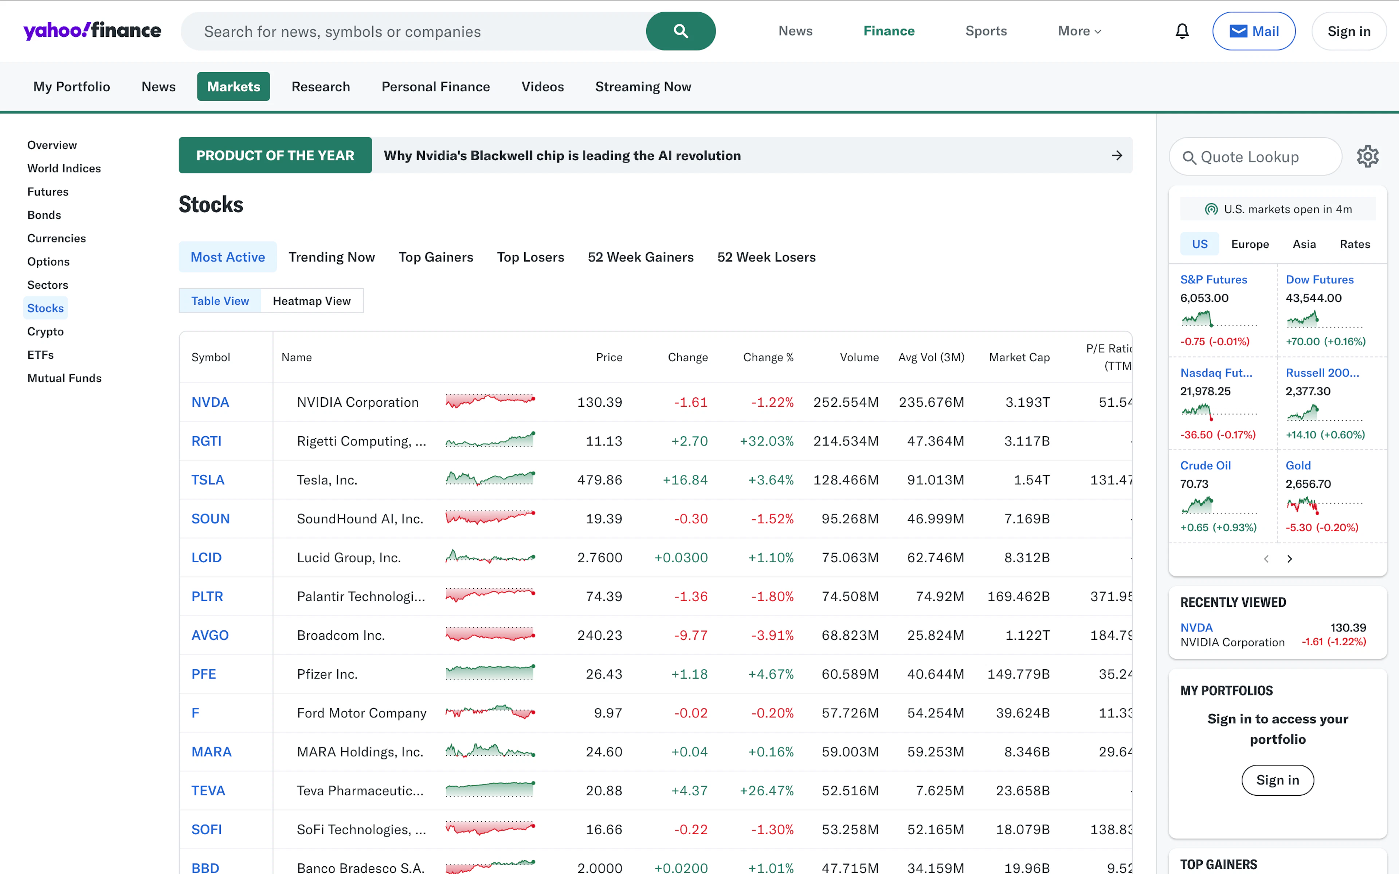Expand the More dropdown in top navigation
This screenshot has width=1399, height=874.
click(x=1079, y=31)
